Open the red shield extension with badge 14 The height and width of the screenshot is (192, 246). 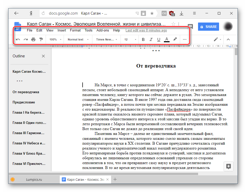click(172, 14)
